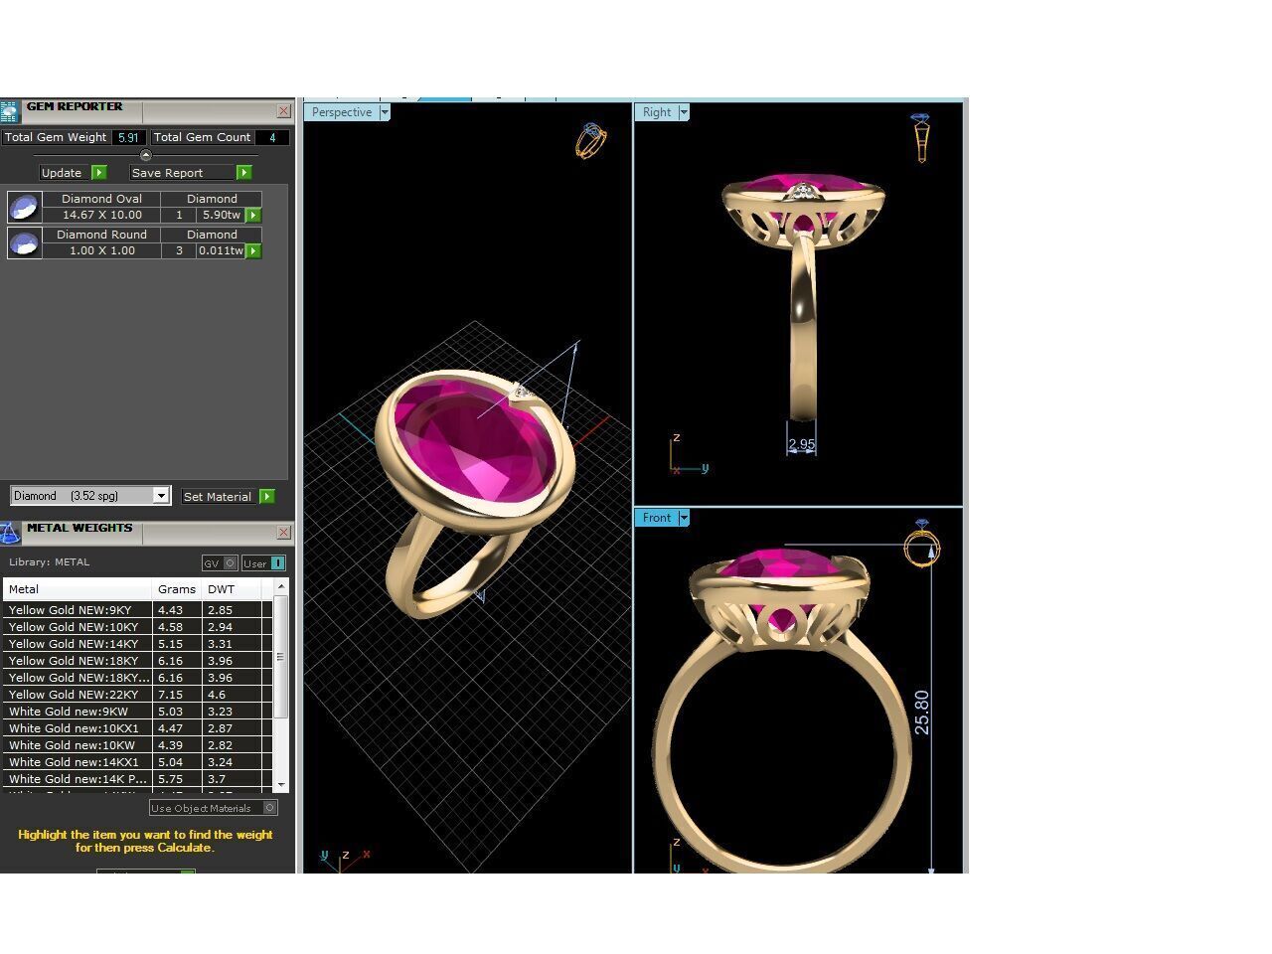Screen dimensions: 1272x954
Task: Click the ring orientation icon in Front viewport
Action: pyautogui.click(x=922, y=544)
